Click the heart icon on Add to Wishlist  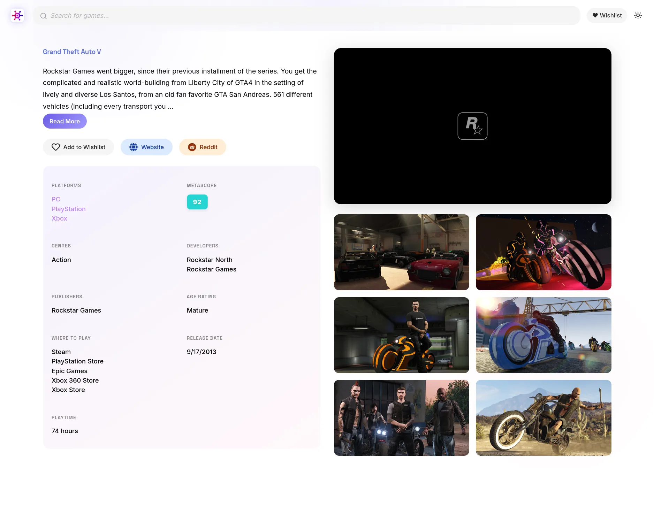pyautogui.click(x=56, y=147)
